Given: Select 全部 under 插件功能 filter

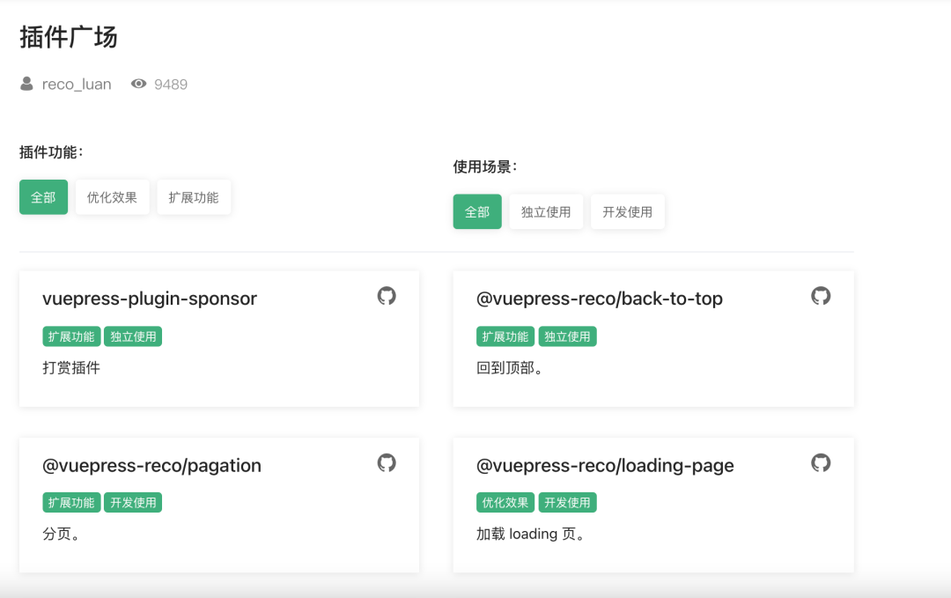Looking at the screenshot, I should [44, 197].
